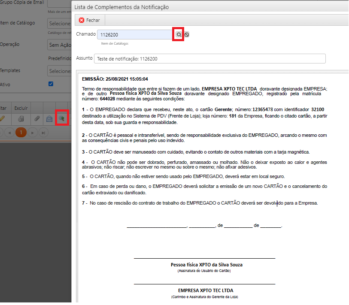Click the magnifier preview icon in grid row
This screenshot has height=305, width=349.
(62, 118)
